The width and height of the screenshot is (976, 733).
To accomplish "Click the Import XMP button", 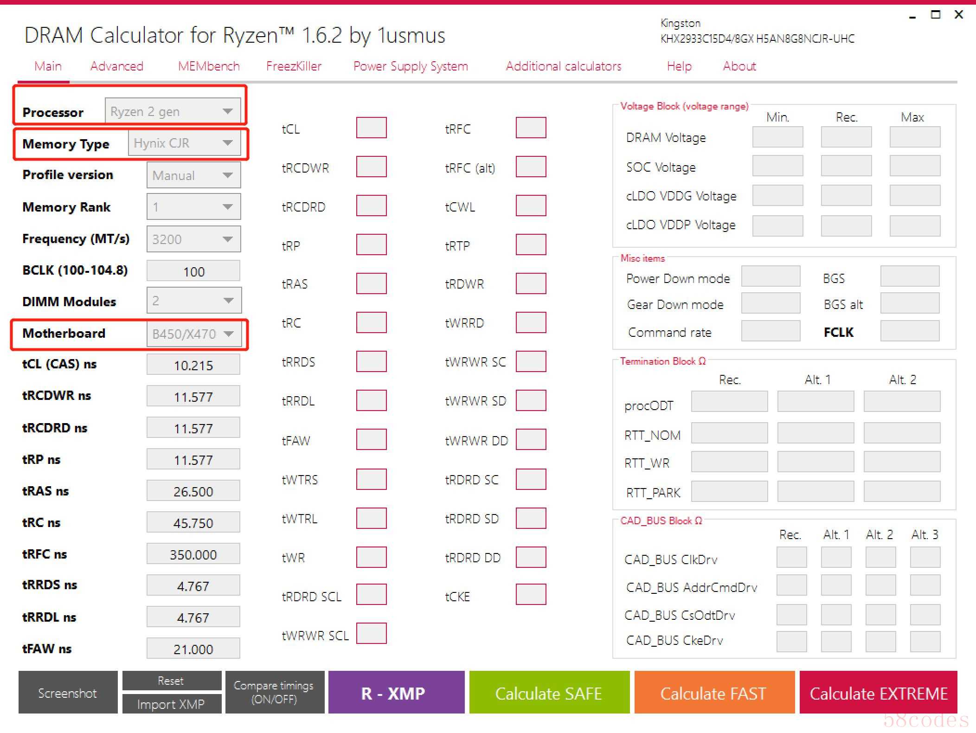I will click(172, 704).
